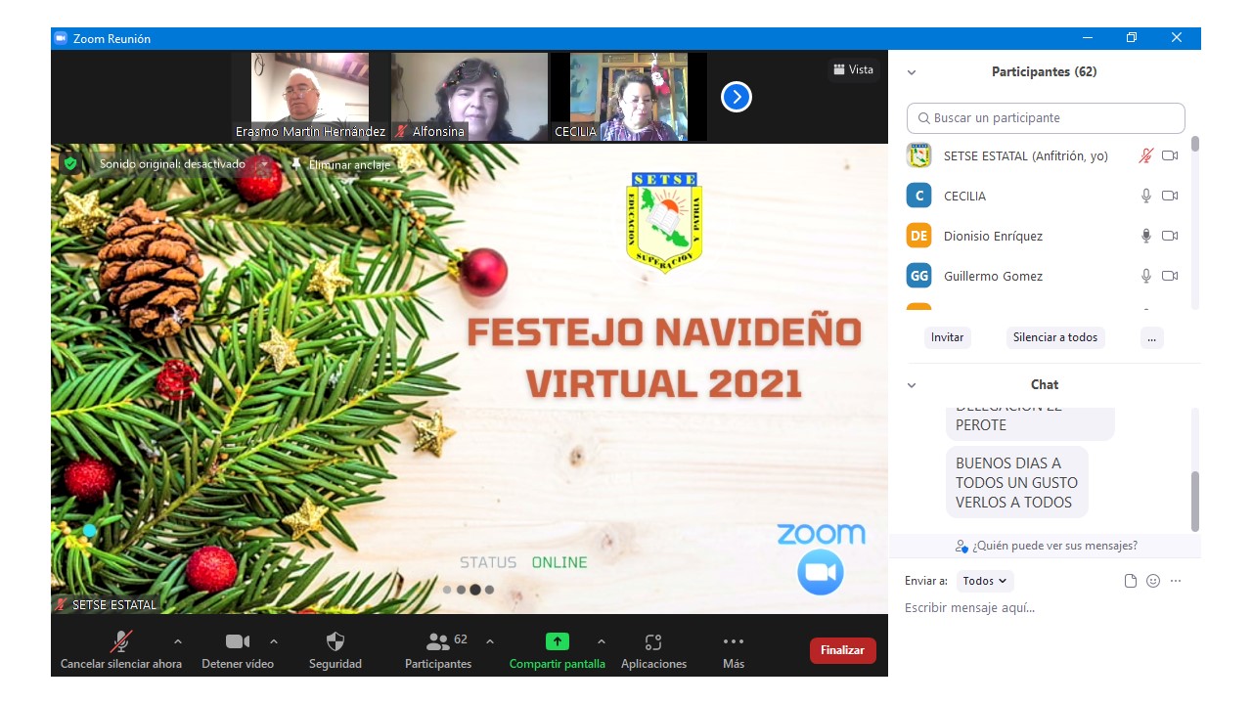Screen dimensions: 1252x704
Task: Open audio options arrow next to microphone
Action: click(177, 641)
